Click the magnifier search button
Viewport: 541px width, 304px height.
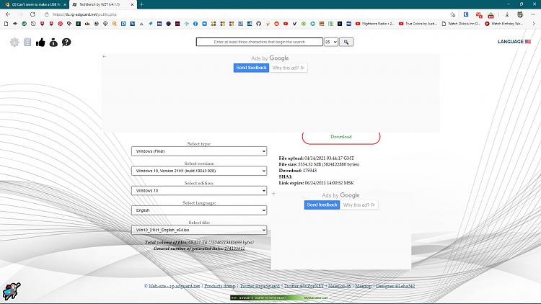[346, 42]
